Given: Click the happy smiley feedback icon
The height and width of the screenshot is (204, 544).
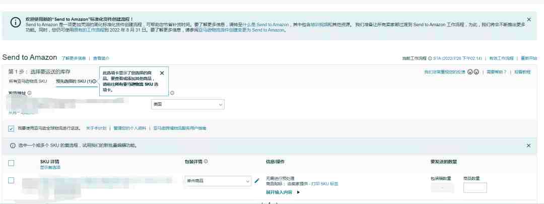Looking at the screenshot, I should click(x=470, y=72).
